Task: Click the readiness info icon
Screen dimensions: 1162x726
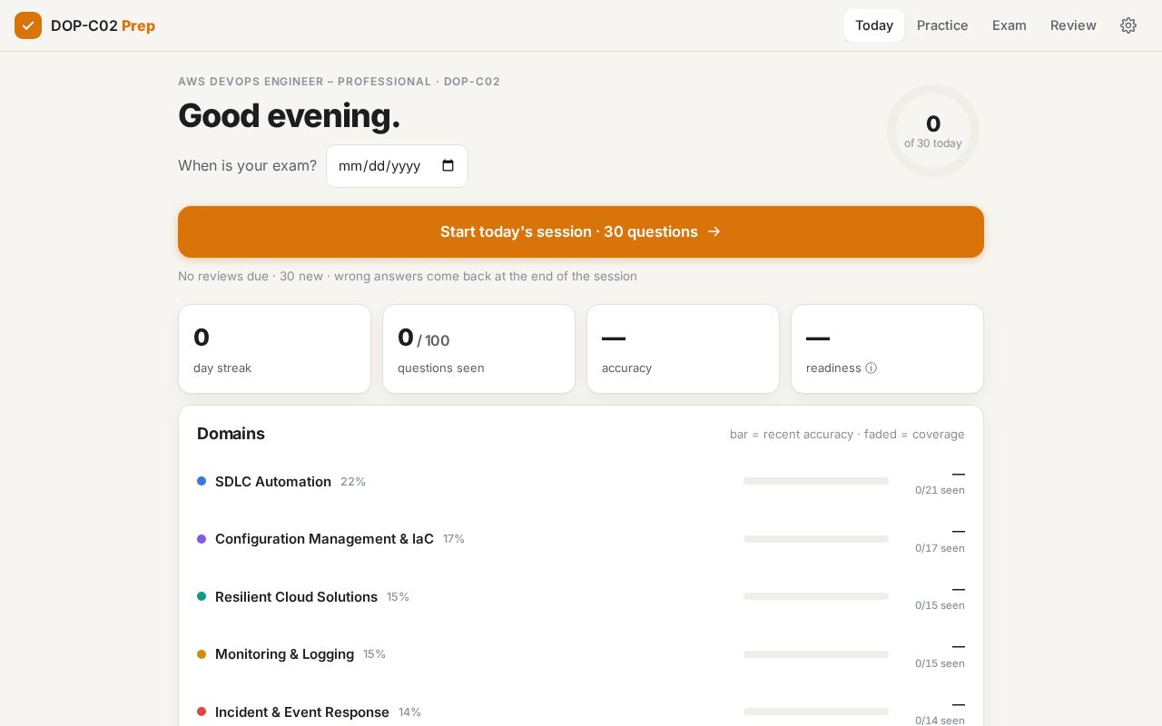Action: (x=871, y=368)
